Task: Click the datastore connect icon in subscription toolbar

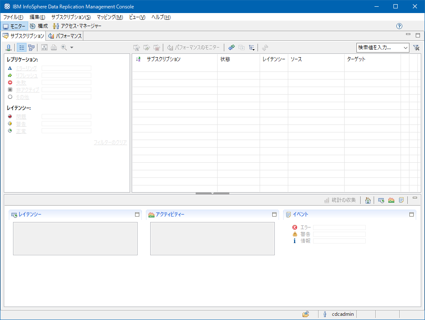Action: pyautogui.click(x=9, y=48)
